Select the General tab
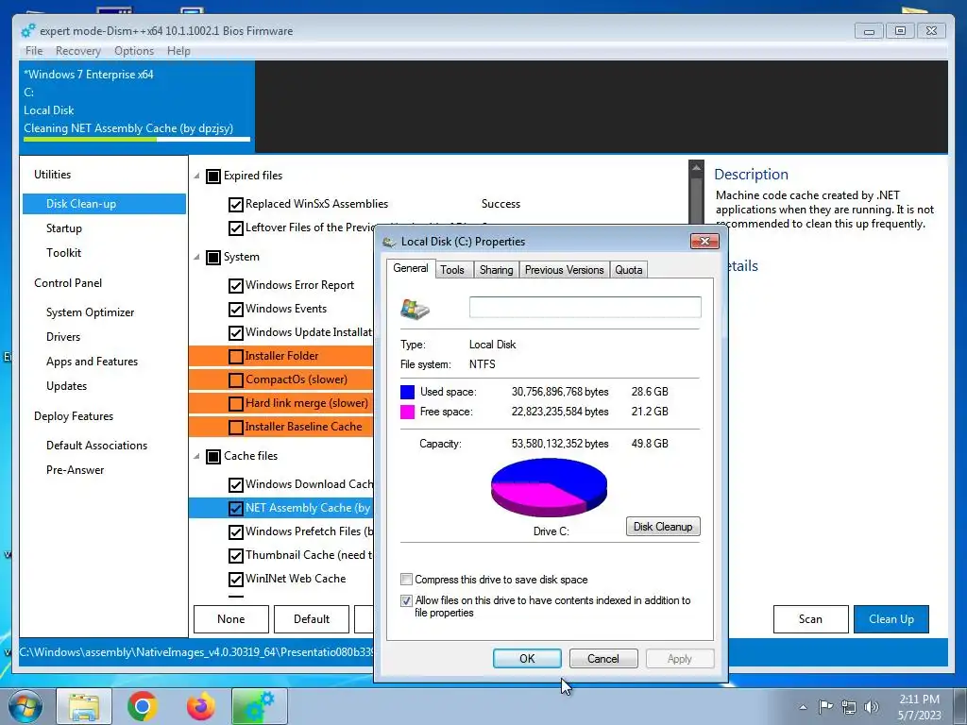Screen dimensions: 967x725 coord(411,268)
